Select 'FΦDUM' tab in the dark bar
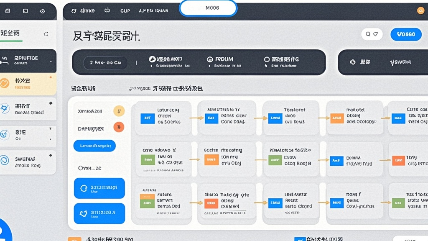 pyautogui.click(x=224, y=59)
